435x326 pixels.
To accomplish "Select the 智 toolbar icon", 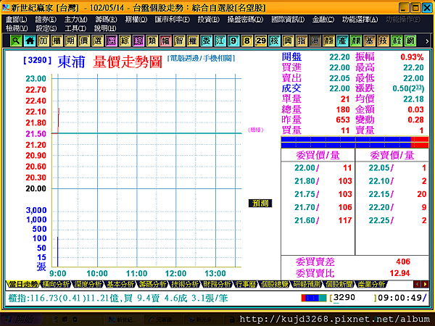I will tap(179, 41).
